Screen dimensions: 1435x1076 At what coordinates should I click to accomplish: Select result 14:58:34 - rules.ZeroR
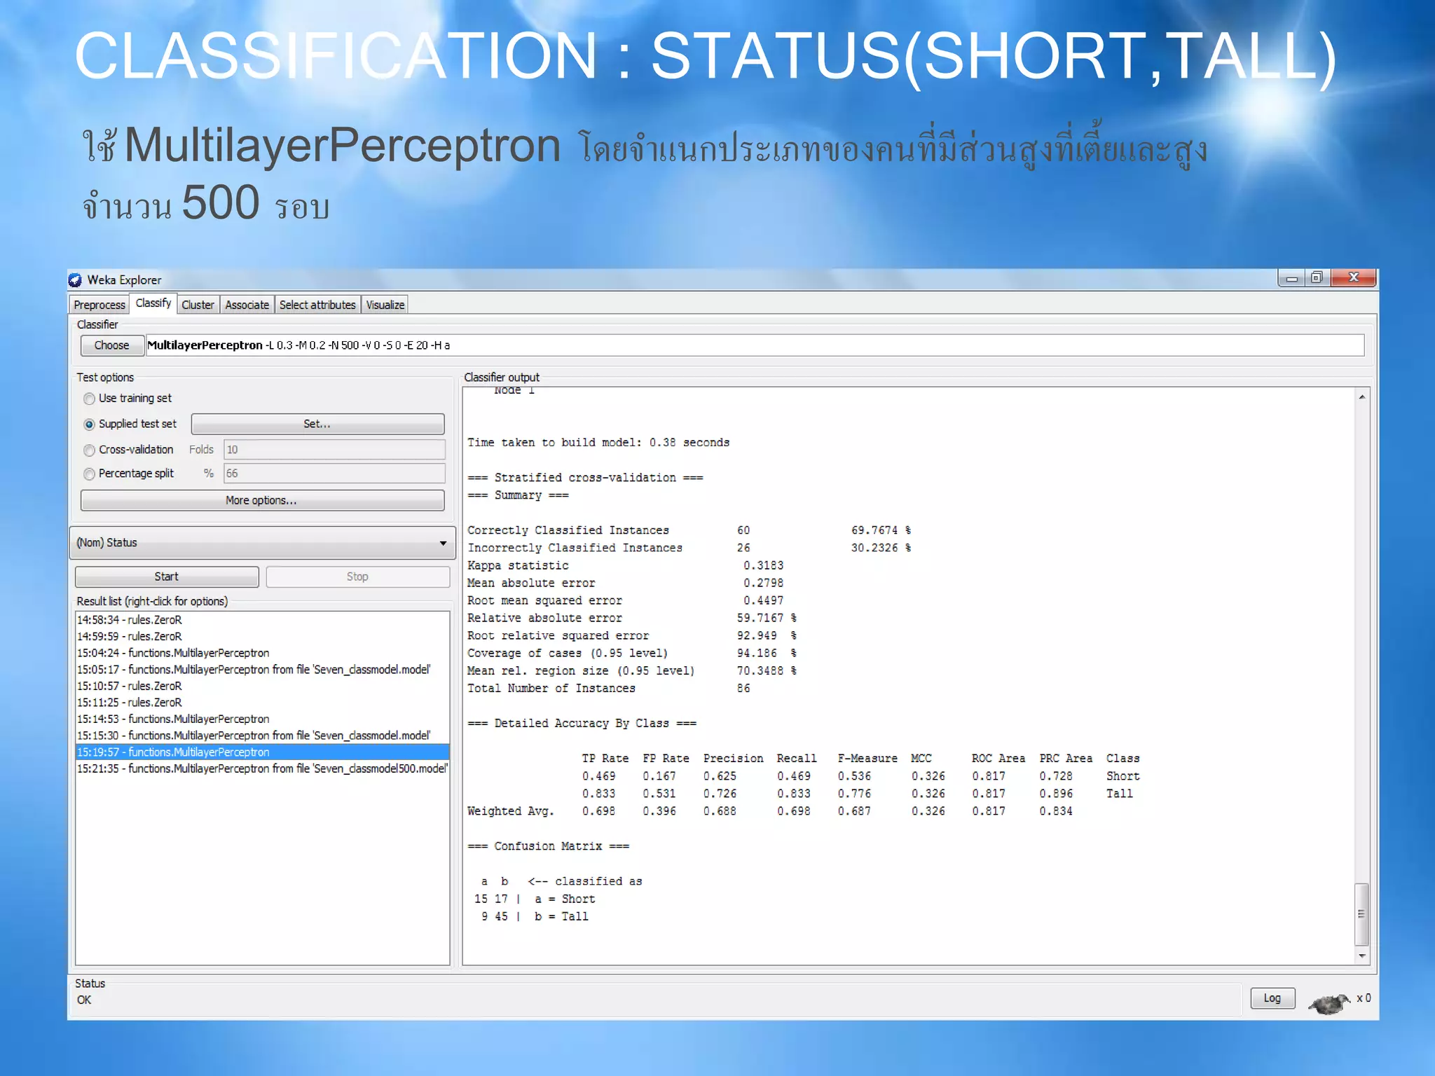coord(262,620)
